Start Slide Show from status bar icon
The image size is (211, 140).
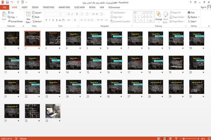176,139
